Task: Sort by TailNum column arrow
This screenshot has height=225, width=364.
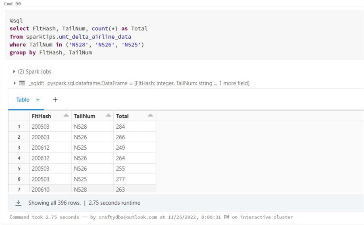Action: tap(108, 116)
